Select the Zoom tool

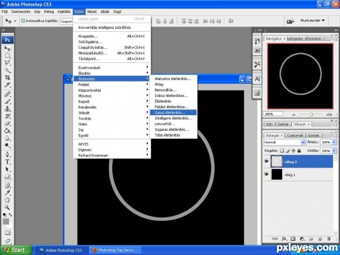coord(7,207)
